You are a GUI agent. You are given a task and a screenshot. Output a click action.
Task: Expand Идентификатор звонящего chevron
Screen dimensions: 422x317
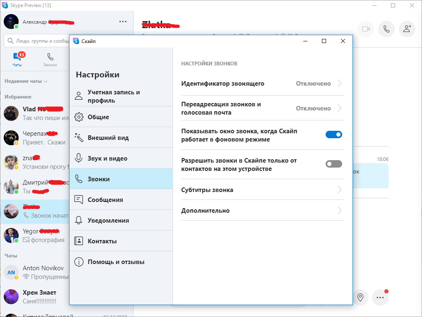339,84
